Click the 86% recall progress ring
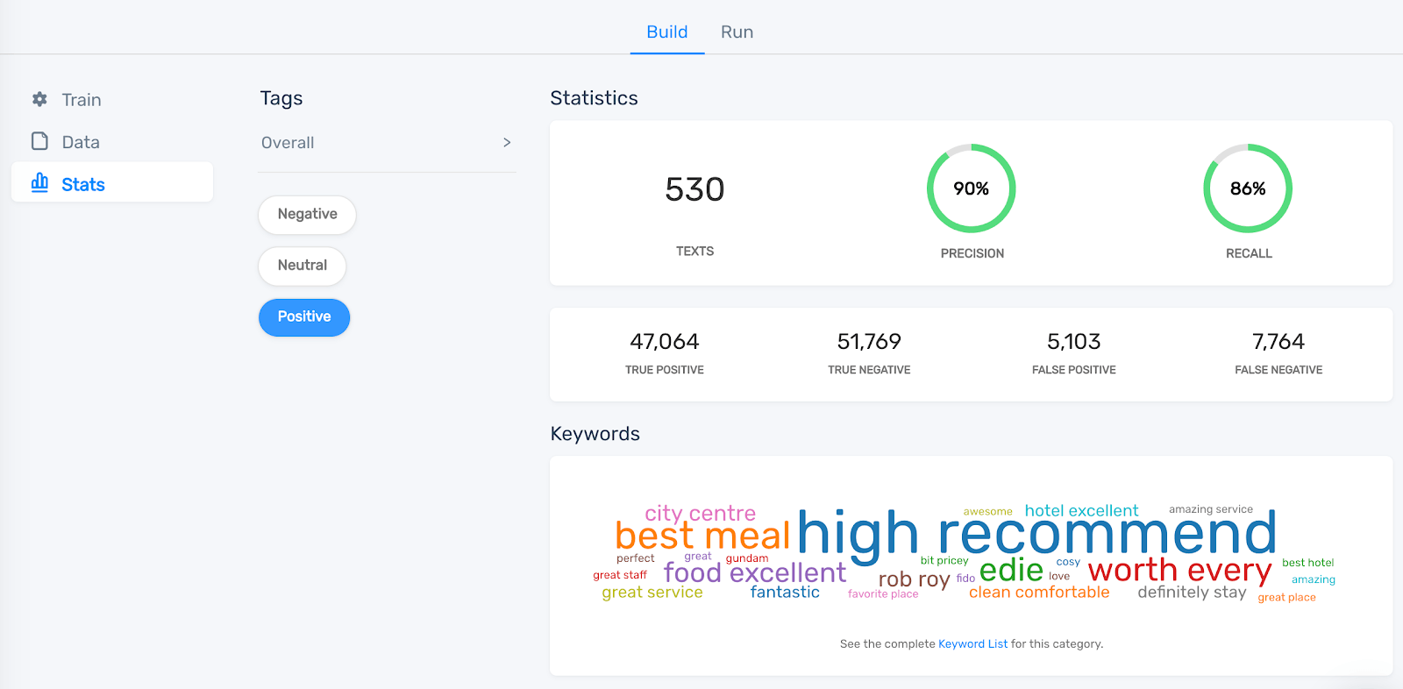 pos(1248,188)
